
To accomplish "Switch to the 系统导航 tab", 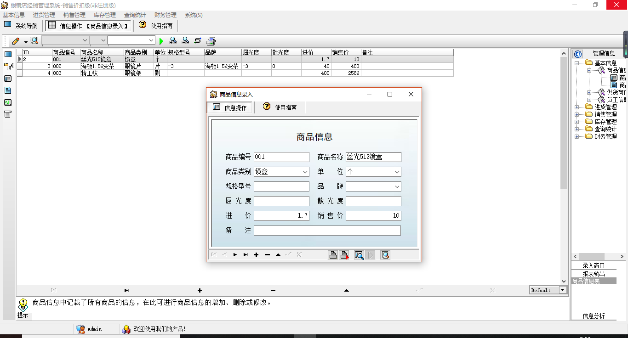I will (21, 26).
